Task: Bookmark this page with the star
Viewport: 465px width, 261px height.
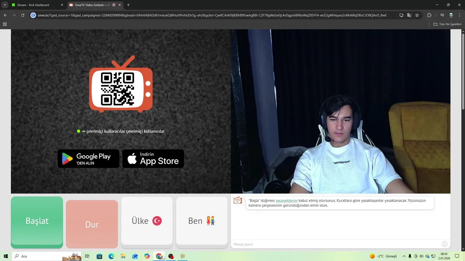Action: 417,15
